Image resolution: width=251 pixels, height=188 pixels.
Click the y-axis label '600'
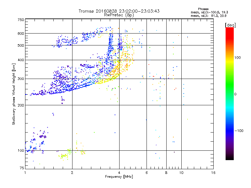(21, 34)
